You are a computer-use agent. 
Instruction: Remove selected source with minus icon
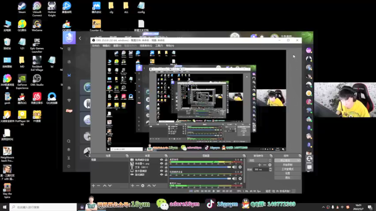[137, 186]
